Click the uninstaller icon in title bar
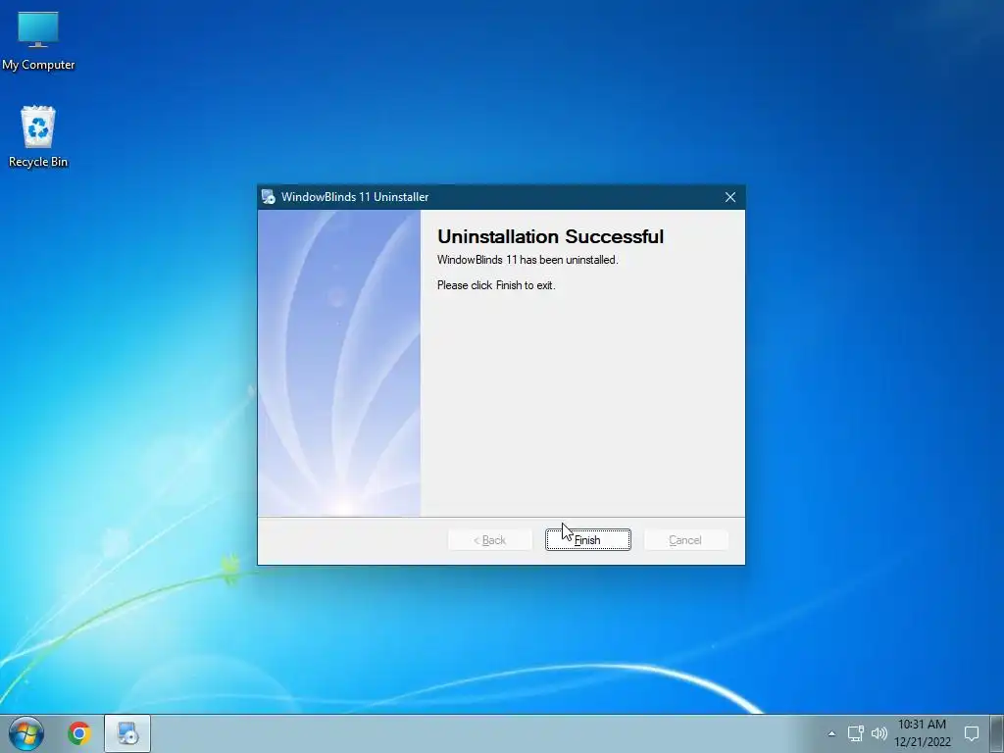Image resolution: width=1004 pixels, height=753 pixels. tap(269, 197)
